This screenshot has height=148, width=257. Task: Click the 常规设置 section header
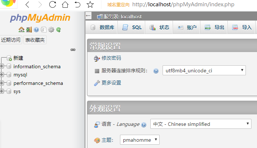point(172,46)
